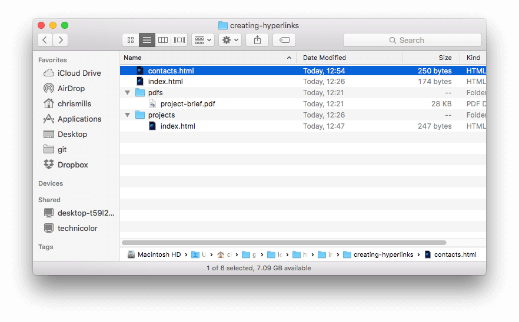This screenshot has height=322, width=519.
Task: Open the Action gear dropdown menu
Action: [229, 40]
